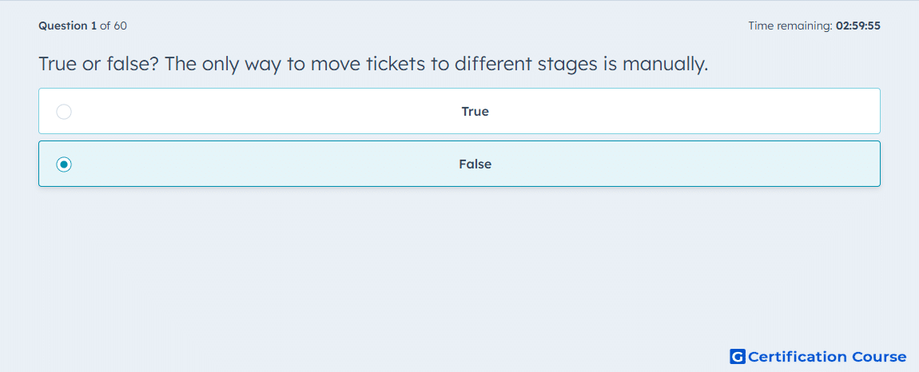Select the True radio button

point(64,111)
